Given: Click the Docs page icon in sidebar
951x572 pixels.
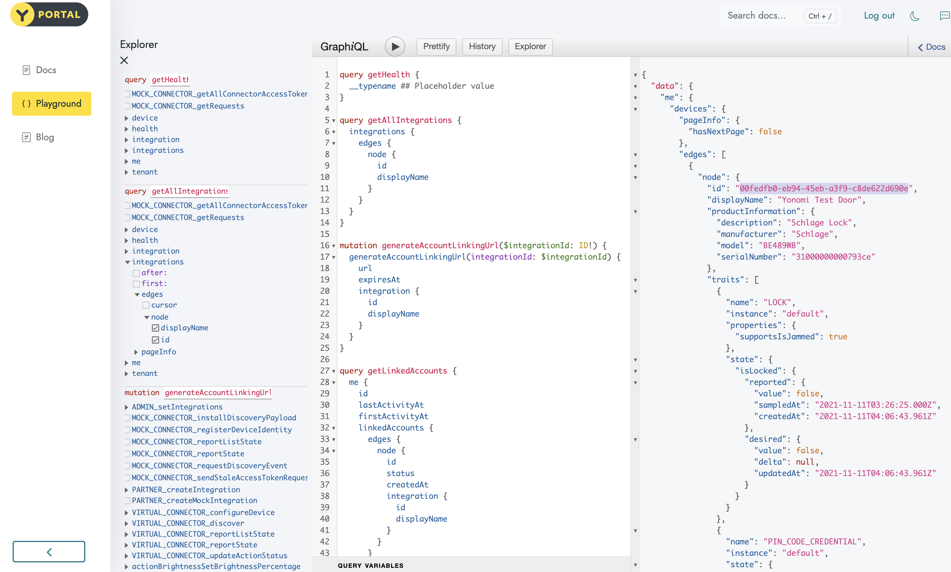Looking at the screenshot, I should [x=26, y=70].
